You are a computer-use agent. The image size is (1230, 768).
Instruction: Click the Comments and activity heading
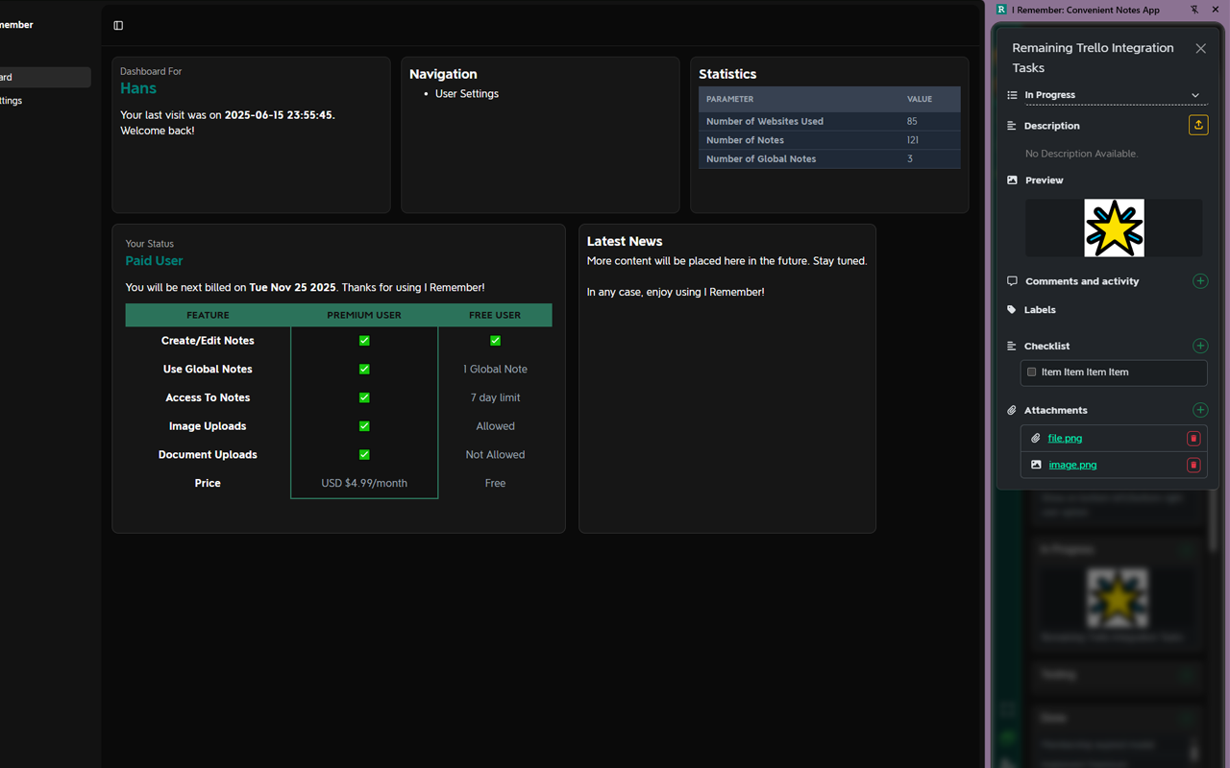(1082, 281)
